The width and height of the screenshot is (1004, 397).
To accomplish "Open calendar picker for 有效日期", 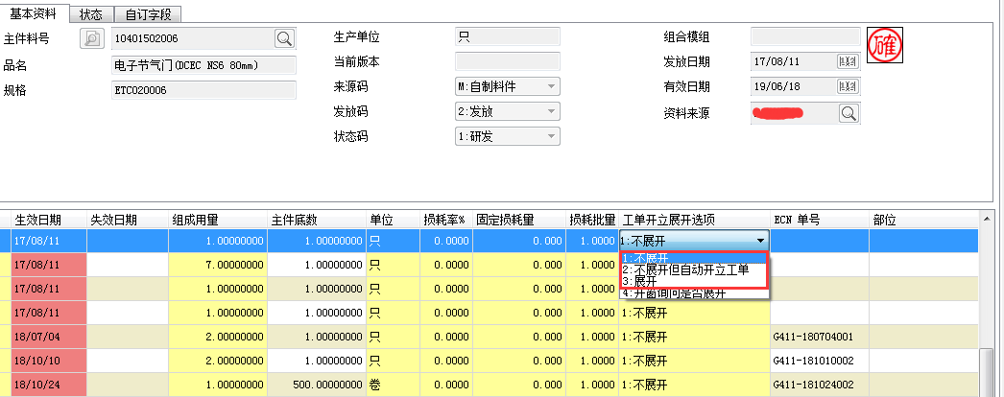I will [x=848, y=86].
